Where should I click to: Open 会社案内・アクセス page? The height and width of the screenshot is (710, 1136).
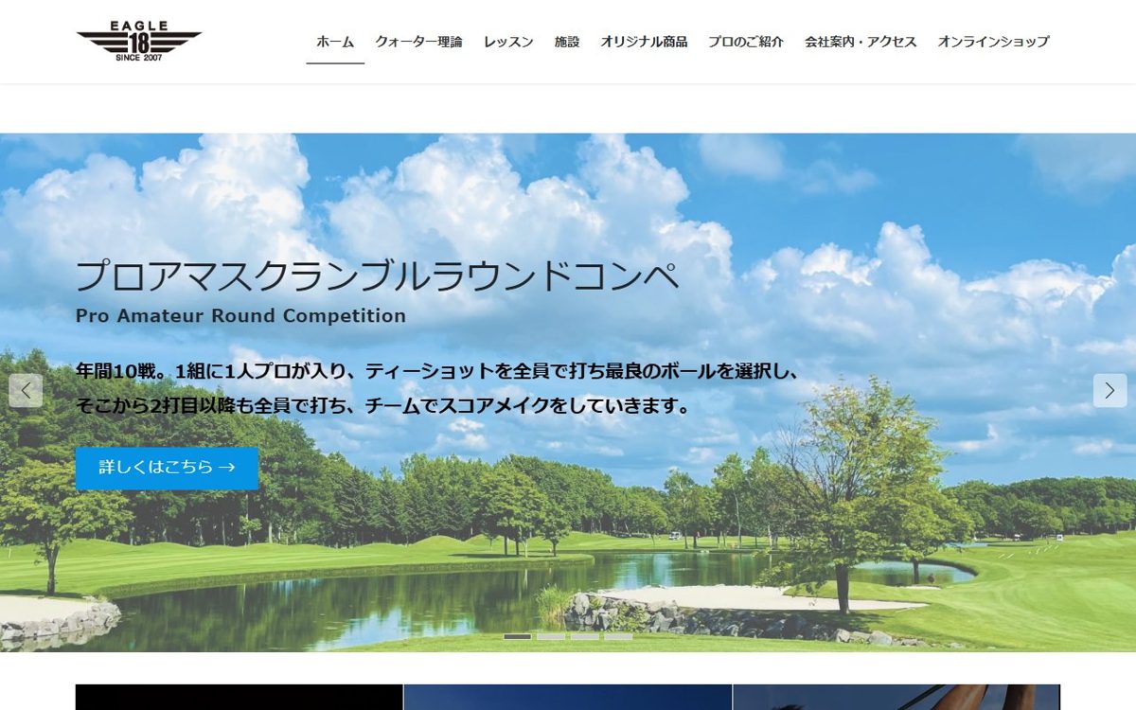(861, 42)
